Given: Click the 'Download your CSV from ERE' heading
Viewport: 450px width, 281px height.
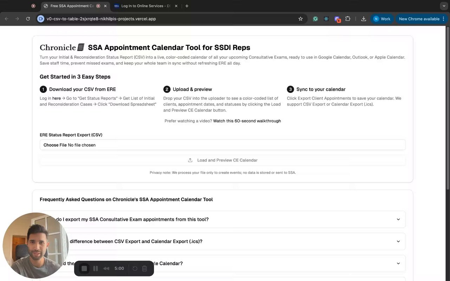Looking at the screenshot, I should pyautogui.click(x=82, y=89).
